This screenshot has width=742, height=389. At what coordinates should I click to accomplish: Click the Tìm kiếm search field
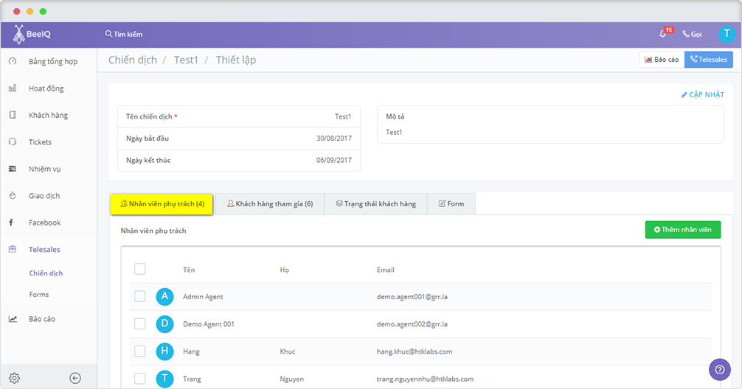(124, 34)
